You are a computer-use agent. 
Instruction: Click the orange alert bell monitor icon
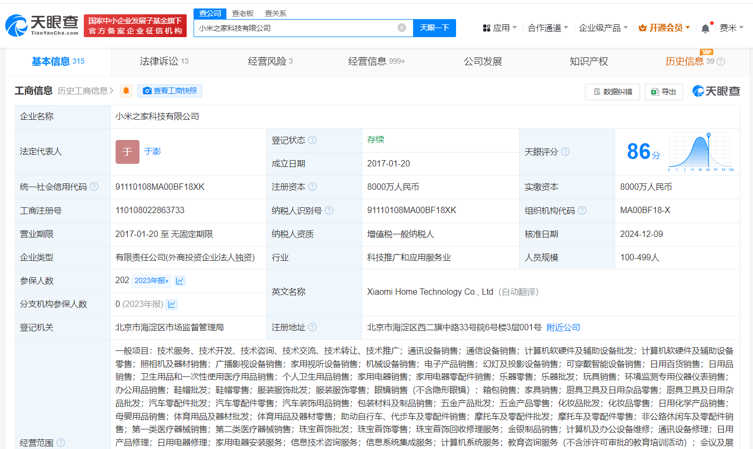126,91
